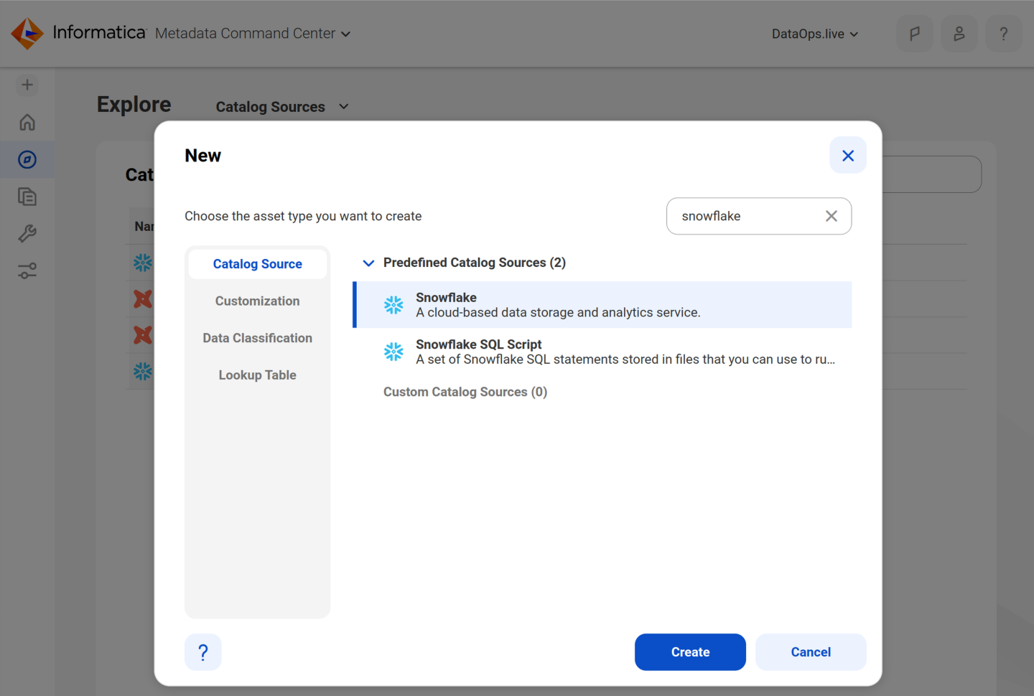This screenshot has height=696, width=1034.
Task: Open the DataOps.live organization dropdown
Action: (815, 34)
